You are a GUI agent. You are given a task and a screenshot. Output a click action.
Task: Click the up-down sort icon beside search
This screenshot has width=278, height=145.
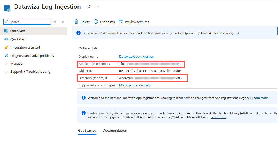(x=55, y=22)
